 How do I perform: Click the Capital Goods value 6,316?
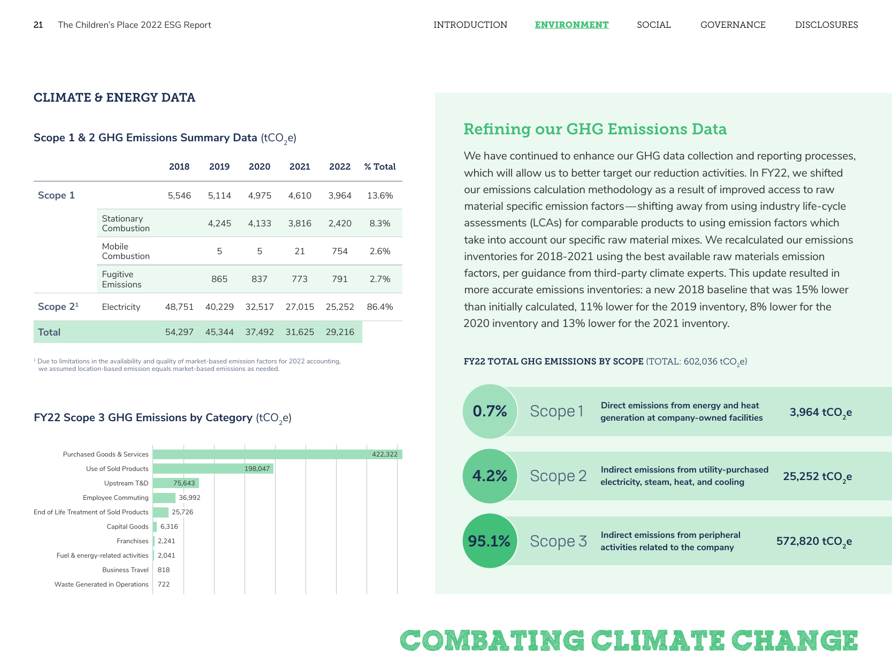click(x=169, y=527)
